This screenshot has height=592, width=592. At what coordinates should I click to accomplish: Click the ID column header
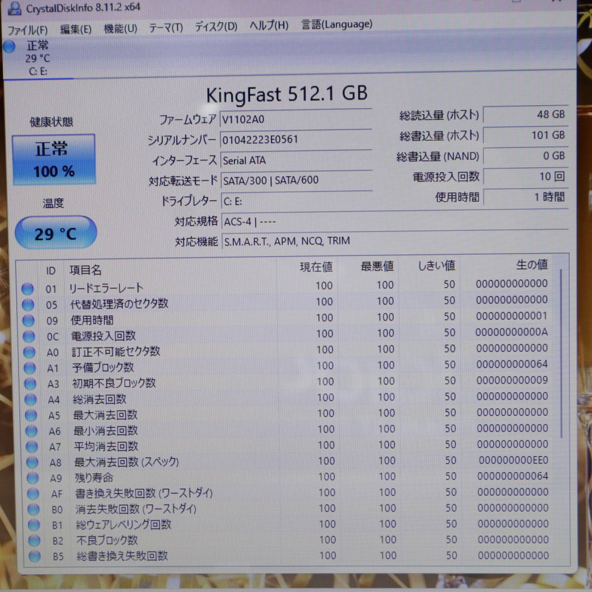pyautogui.click(x=51, y=271)
